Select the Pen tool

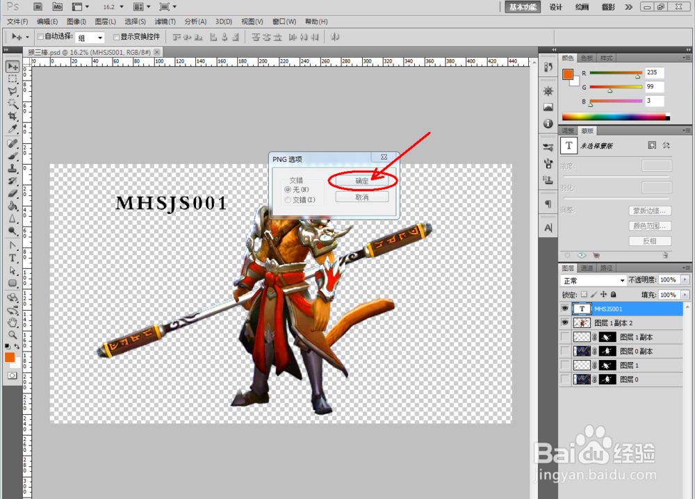click(13, 245)
